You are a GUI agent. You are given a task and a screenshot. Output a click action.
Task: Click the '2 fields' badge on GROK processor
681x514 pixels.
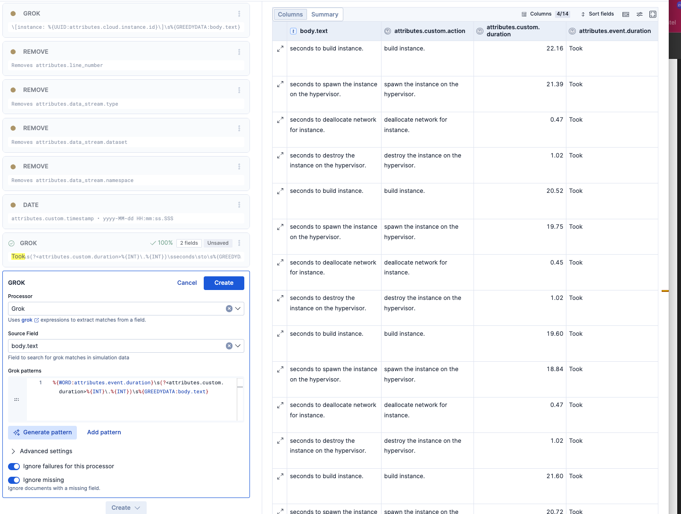[x=189, y=243]
